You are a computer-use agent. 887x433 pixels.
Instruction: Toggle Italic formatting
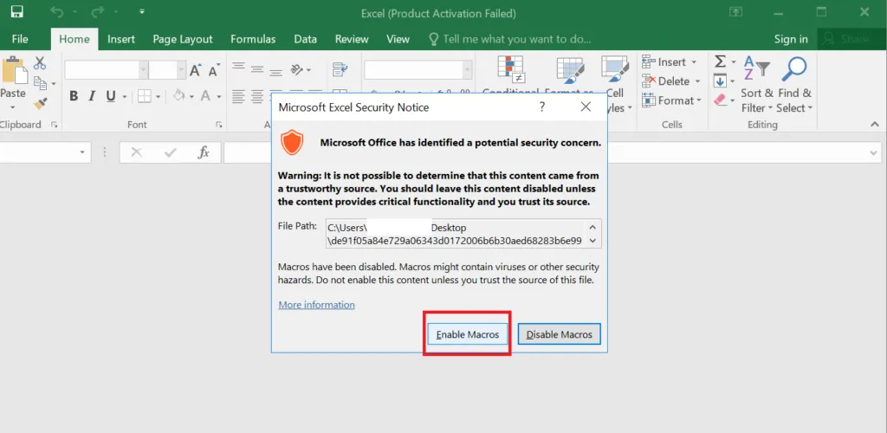click(x=92, y=96)
